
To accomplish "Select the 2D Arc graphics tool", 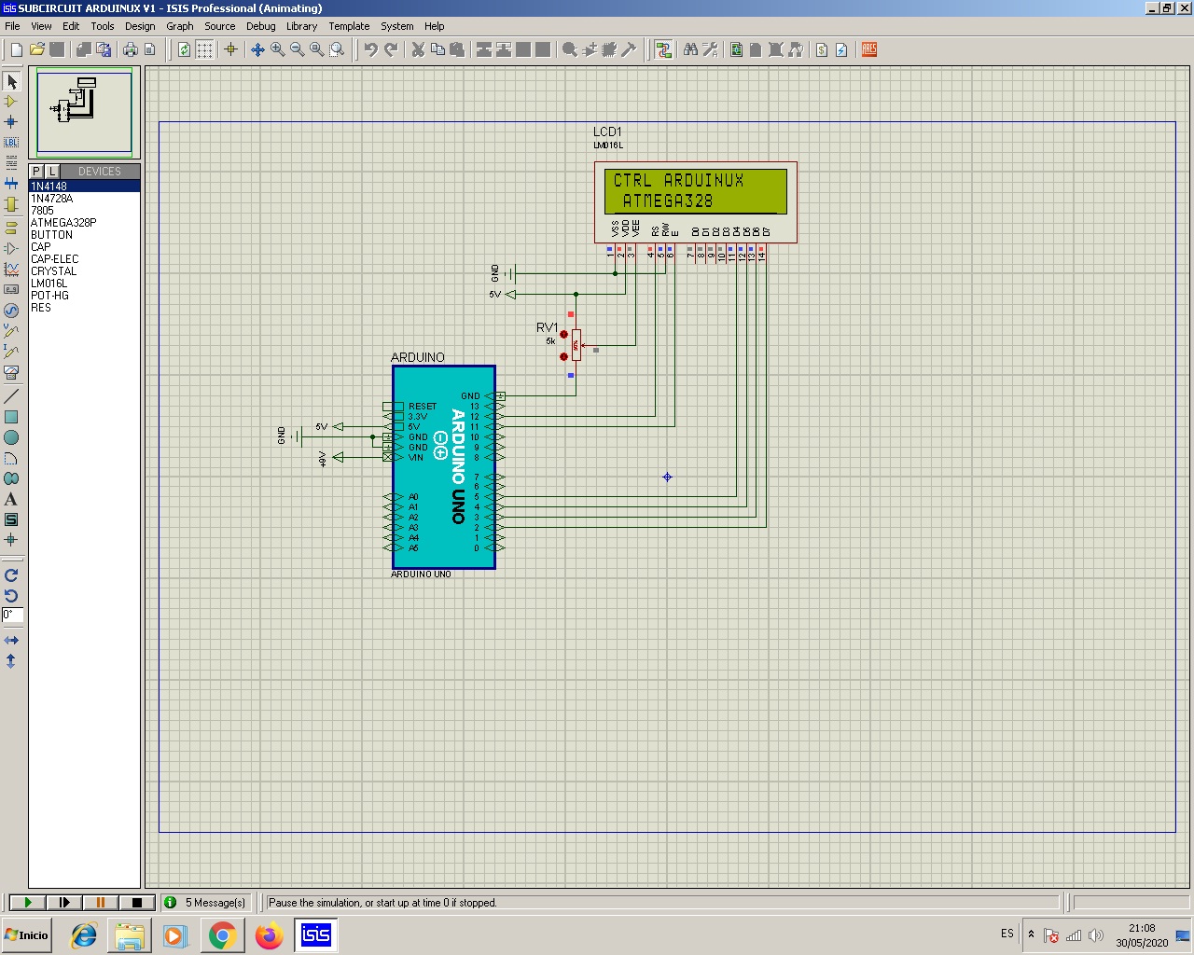I will [11, 457].
